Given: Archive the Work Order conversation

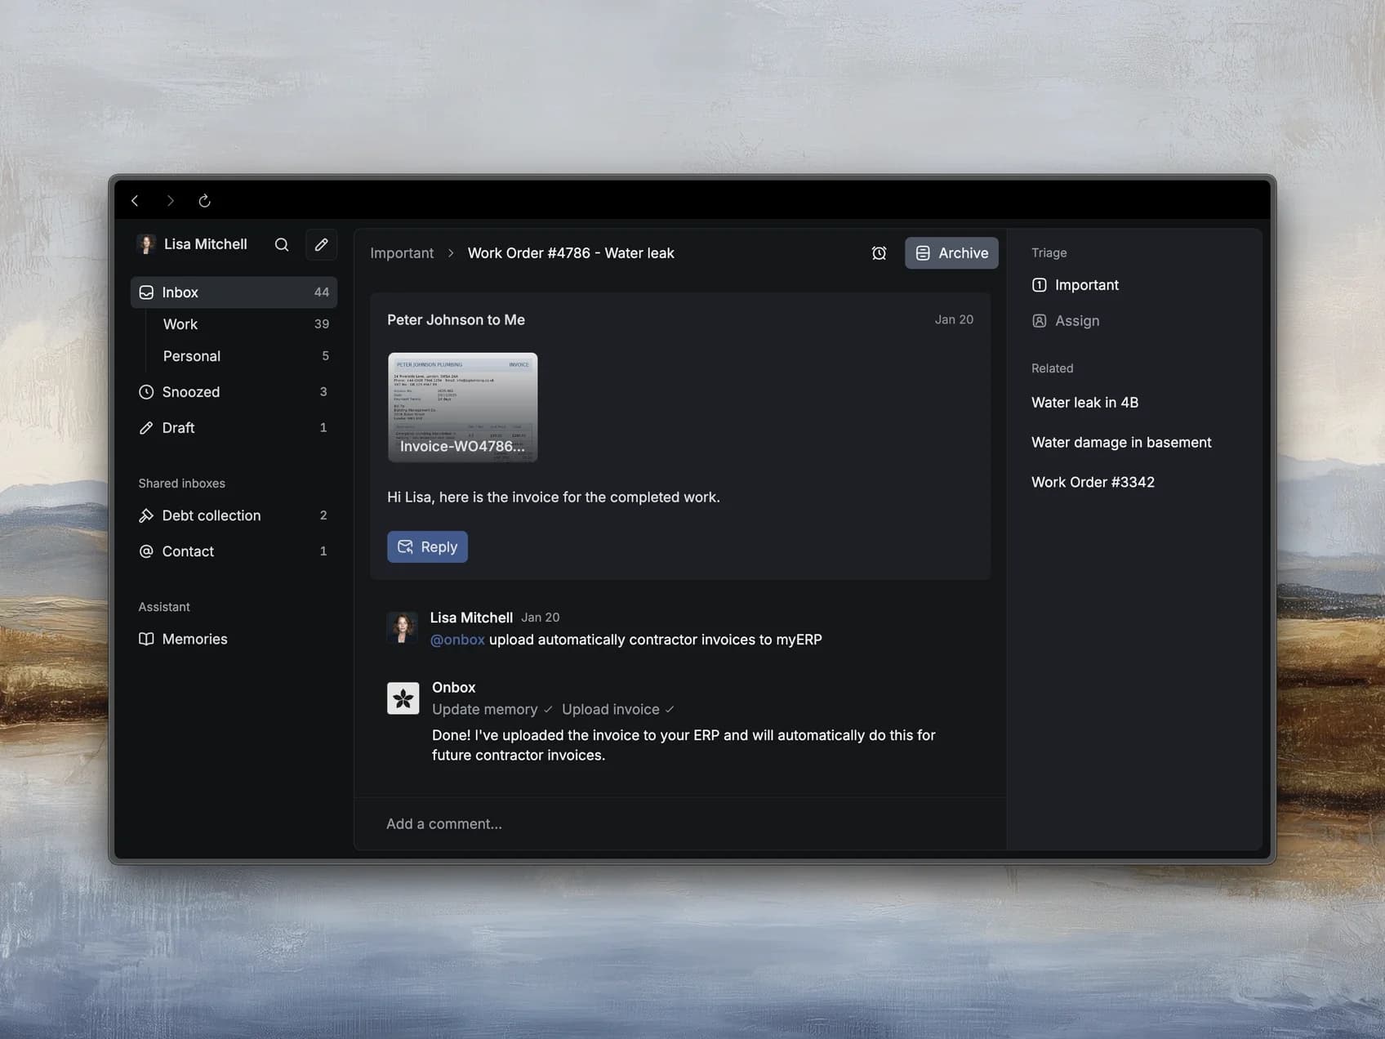Looking at the screenshot, I should [951, 253].
